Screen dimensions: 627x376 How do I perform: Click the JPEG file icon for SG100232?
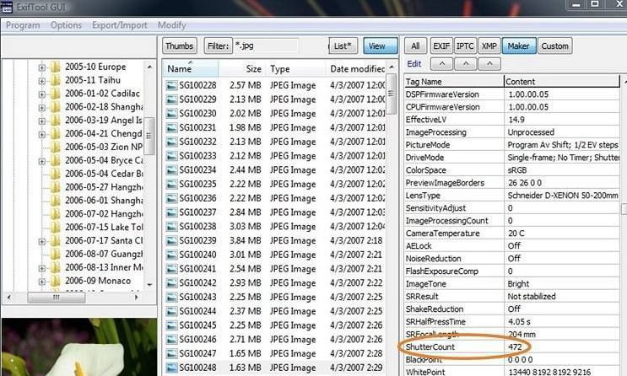point(171,142)
